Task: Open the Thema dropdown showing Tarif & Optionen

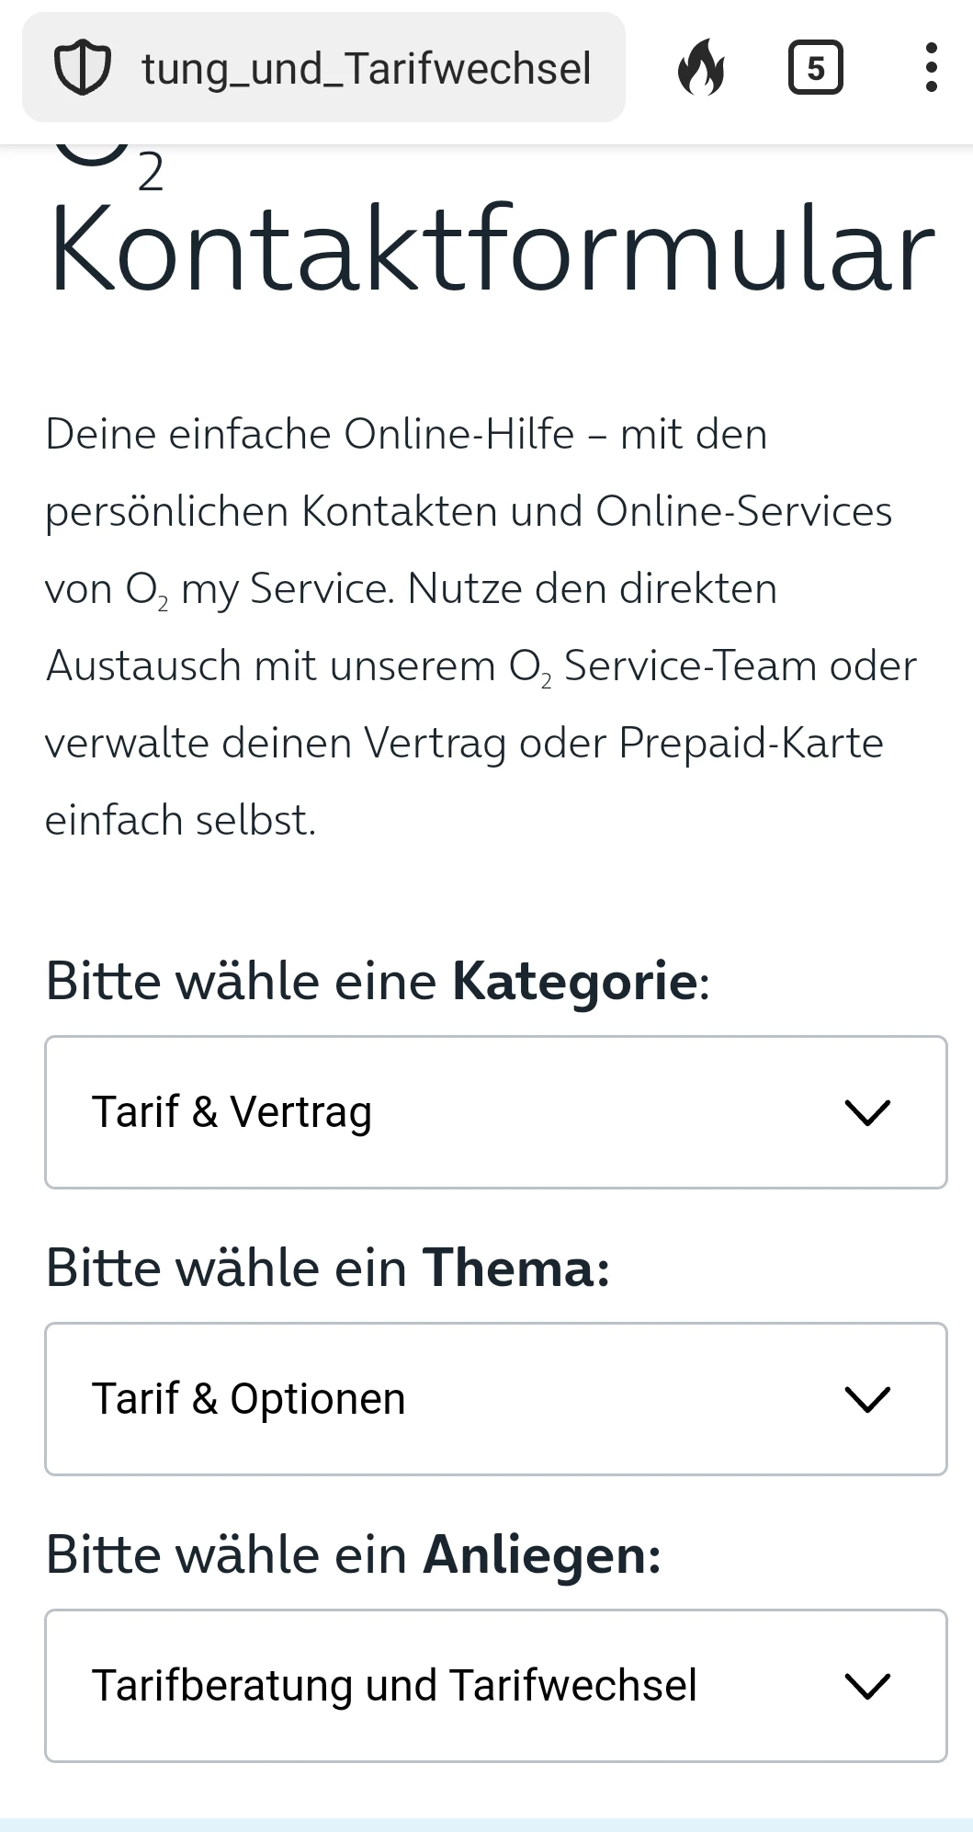Action: click(496, 1399)
